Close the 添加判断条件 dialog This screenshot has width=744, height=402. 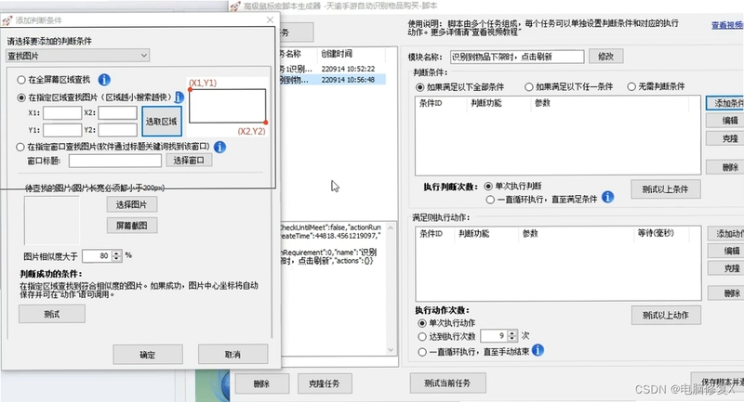click(270, 19)
